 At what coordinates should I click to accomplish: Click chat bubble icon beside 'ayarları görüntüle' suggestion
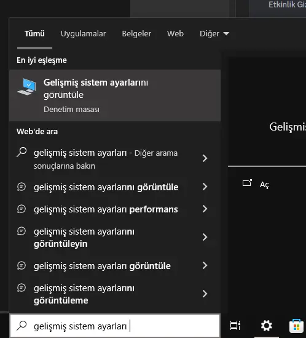click(x=22, y=265)
